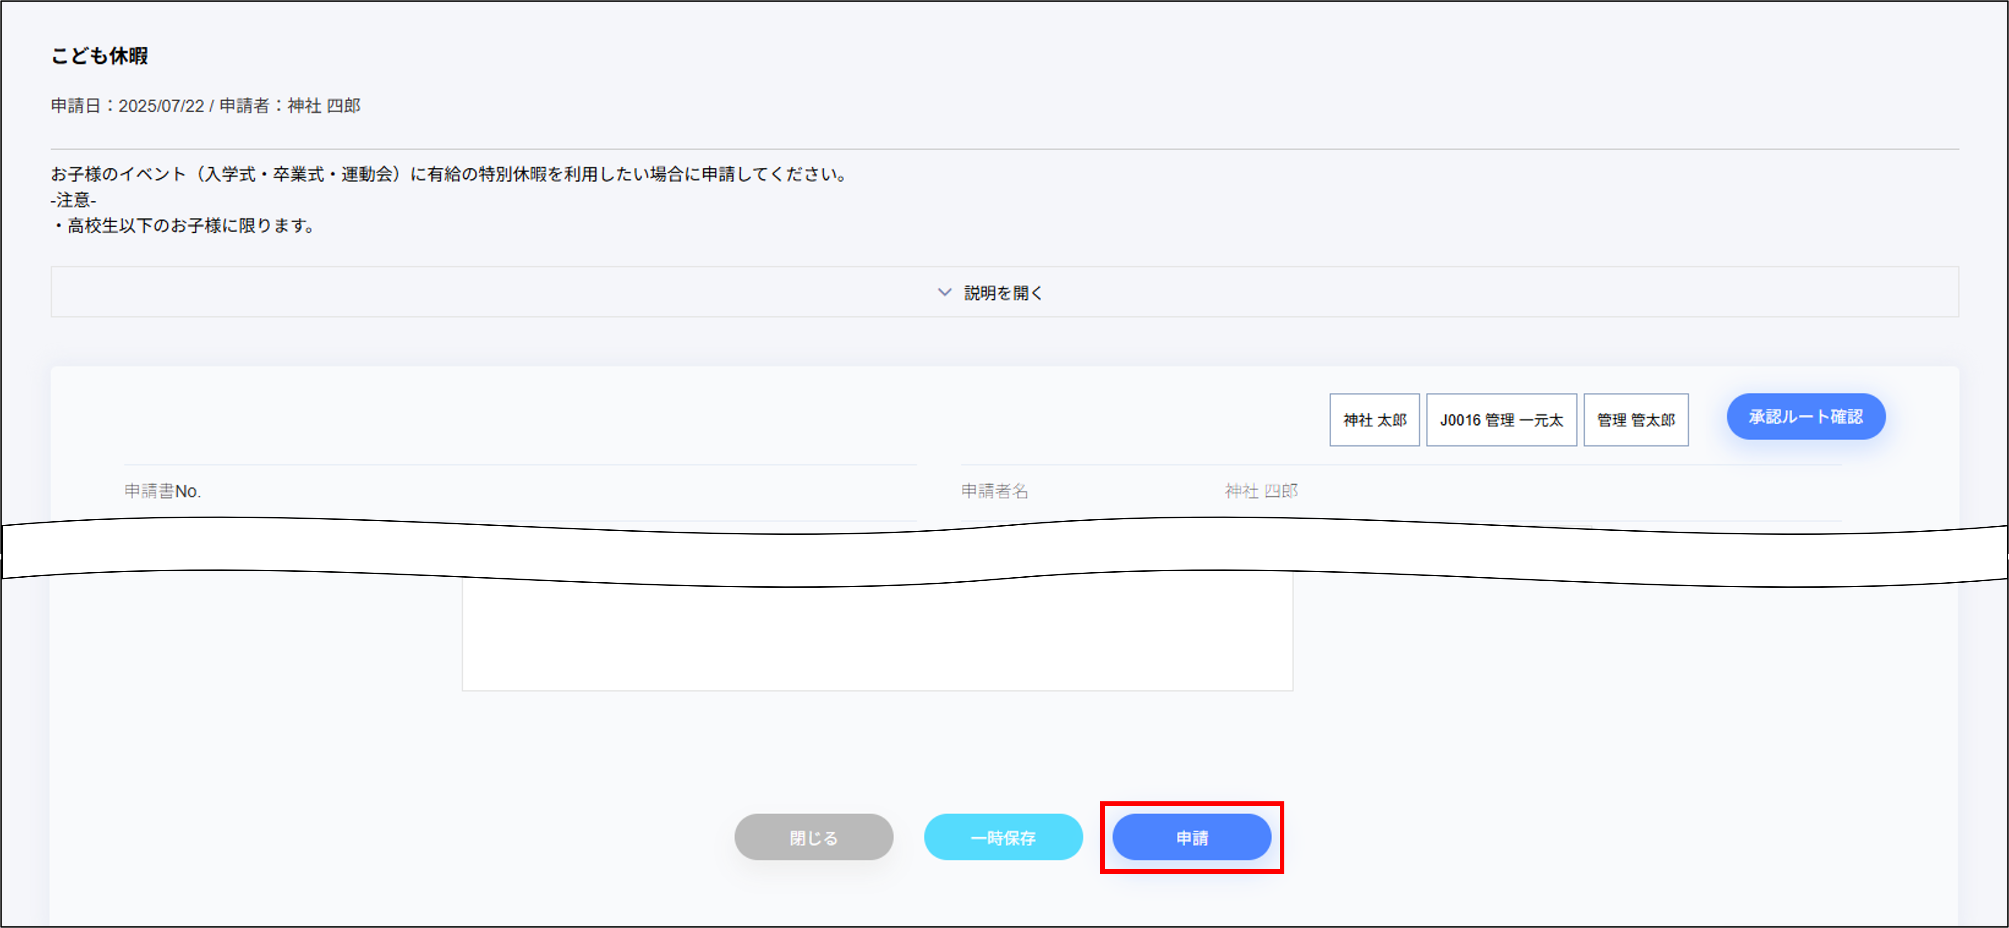This screenshot has height=928, width=2009.
Task: Click the こども休暇 form title
Action: pyautogui.click(x=100, y=56)
